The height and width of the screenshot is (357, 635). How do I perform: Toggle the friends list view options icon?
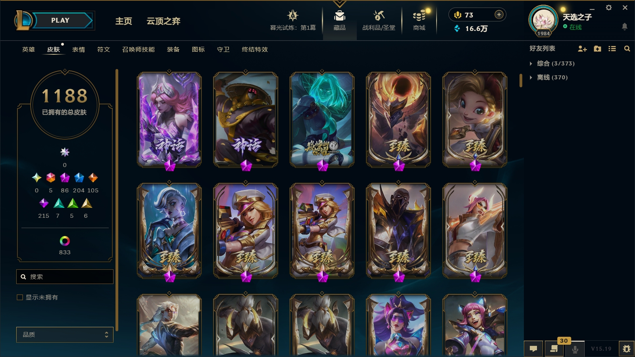click(x=612, y=48)
